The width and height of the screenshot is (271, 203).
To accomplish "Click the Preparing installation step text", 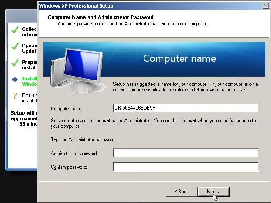I will (x=30, y=65).
